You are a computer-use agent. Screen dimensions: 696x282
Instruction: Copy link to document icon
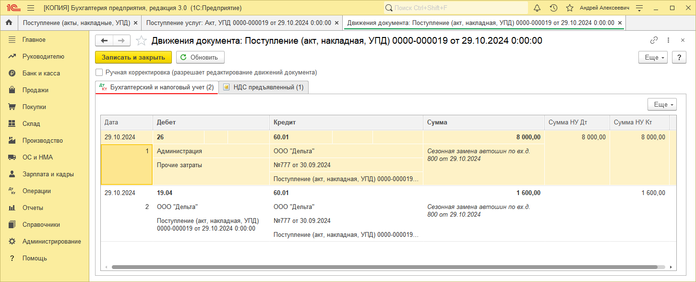[654, 40]
